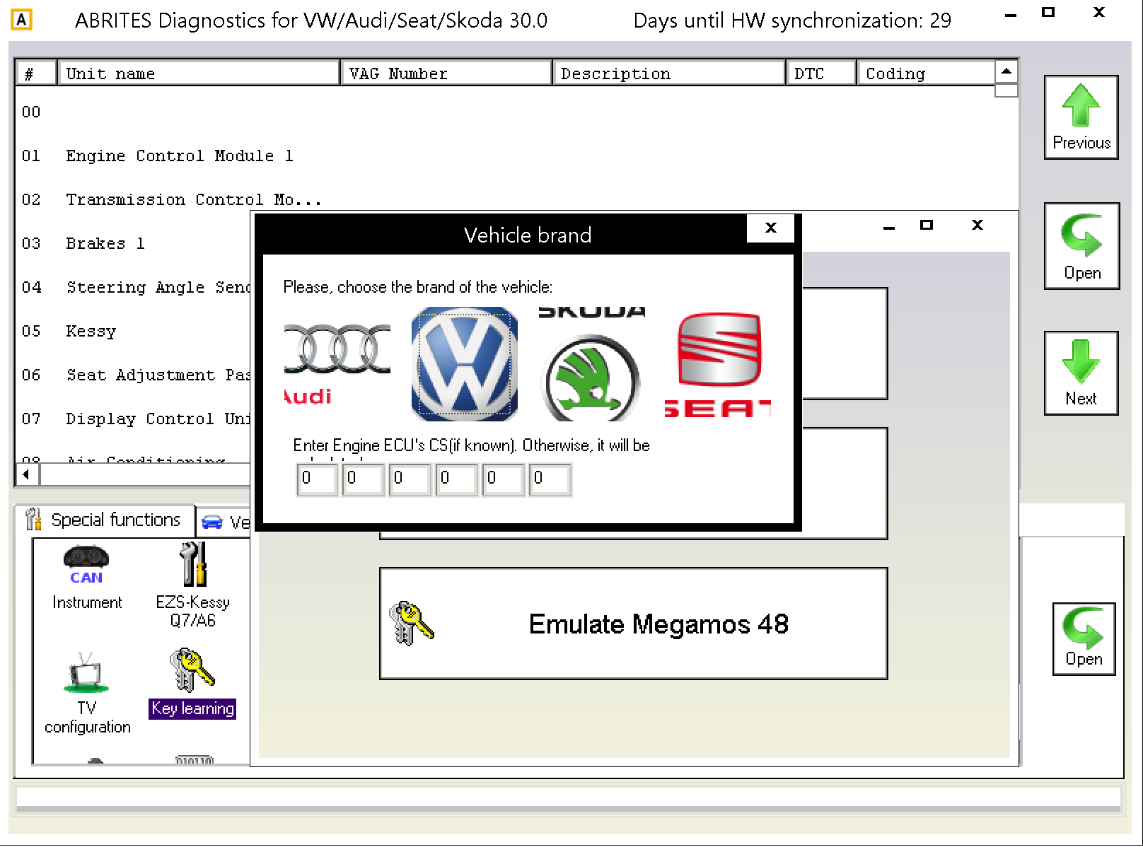The width and height of the screenshot is (1143, 847).
Task: Choose the Audi brand logo
Action: (337, 363)
